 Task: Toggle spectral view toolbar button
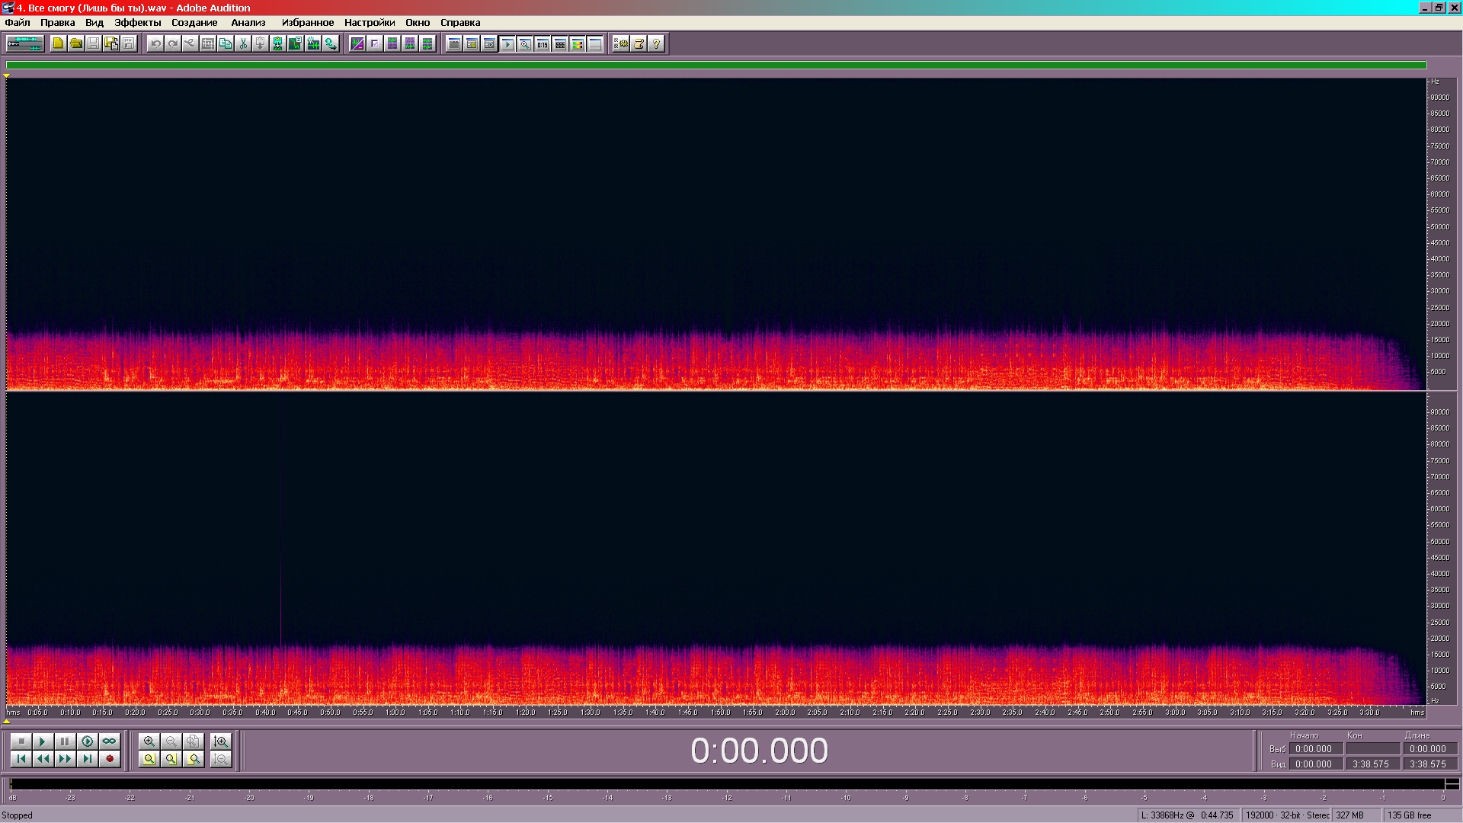pyautogui.click(x=357, y=44)
